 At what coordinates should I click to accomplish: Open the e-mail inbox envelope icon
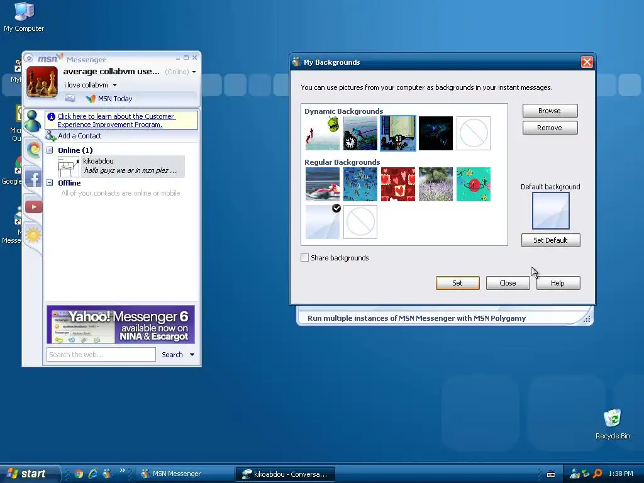pos(70,99)
